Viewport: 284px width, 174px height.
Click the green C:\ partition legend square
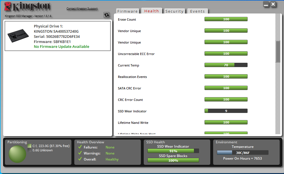pyautogui.click(x=30, y=146)
